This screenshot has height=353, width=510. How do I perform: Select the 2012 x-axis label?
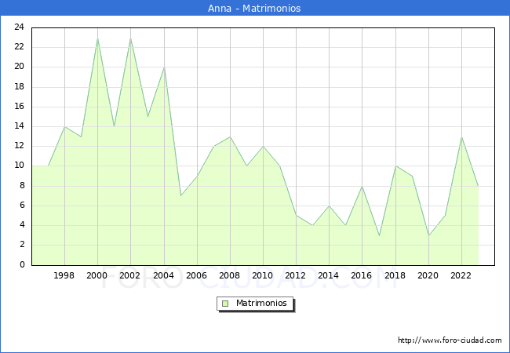[296, 275]
